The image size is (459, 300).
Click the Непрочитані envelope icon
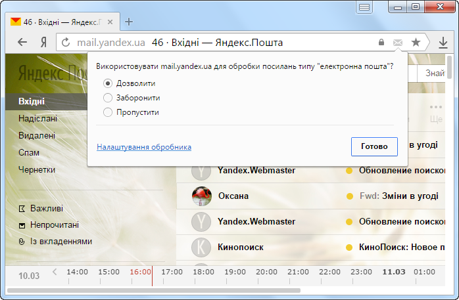(x=22, y=226)
